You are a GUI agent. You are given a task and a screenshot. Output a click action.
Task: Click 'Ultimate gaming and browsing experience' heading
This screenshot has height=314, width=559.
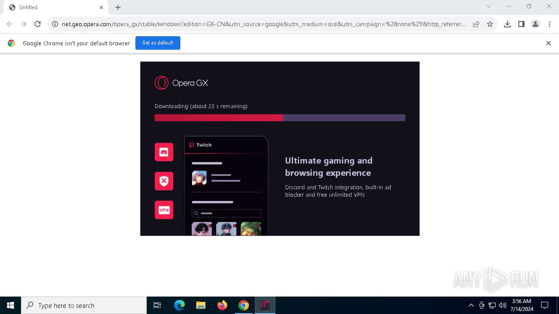click(x=329, y=167)
